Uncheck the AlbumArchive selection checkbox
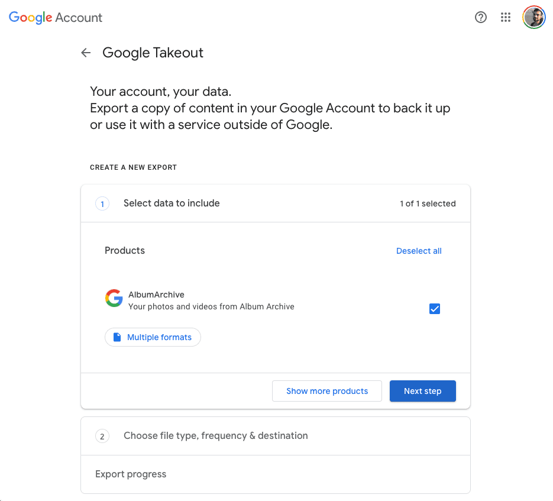The width and height of the screenshot is (553, 501). pos(435,308)
